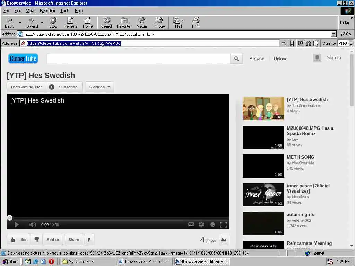355x266 pixels.
Task: Like the video
Action: [18, 240]
